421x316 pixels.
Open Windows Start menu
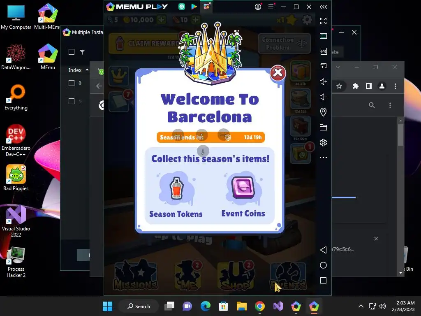107,306
